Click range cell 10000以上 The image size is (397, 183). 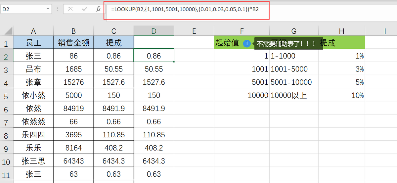point(294,95)
